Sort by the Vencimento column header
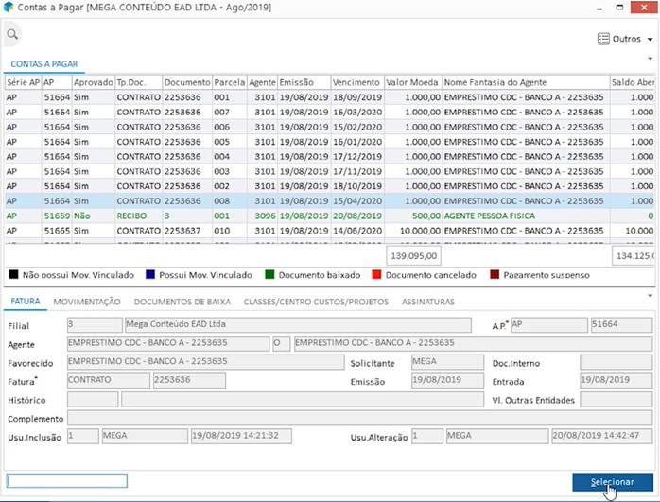The image size is (660, 502). pos(356,82)
